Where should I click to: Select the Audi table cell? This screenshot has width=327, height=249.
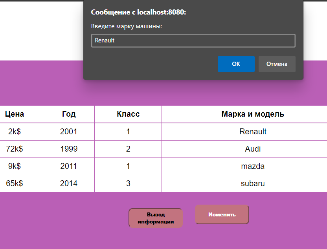(253, 149)
